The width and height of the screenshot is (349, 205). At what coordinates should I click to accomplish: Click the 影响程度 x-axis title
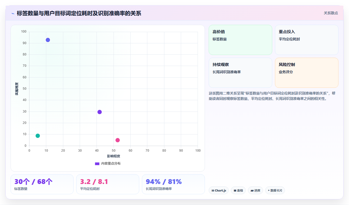(114, 156)
